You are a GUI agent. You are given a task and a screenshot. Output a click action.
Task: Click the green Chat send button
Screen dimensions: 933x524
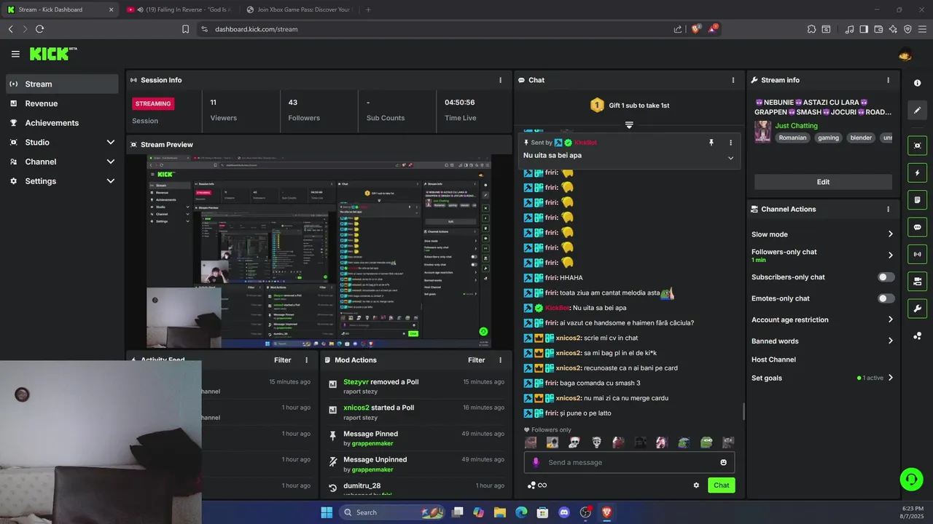tap(721, 485)
